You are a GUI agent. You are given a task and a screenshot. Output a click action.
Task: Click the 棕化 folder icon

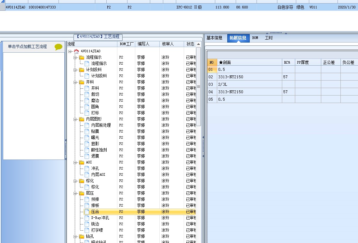point(82,181)
